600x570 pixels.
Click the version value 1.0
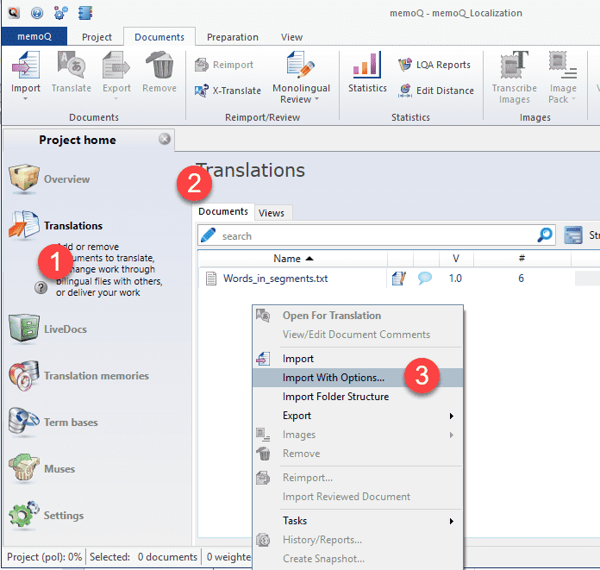(x=455, y=279)
